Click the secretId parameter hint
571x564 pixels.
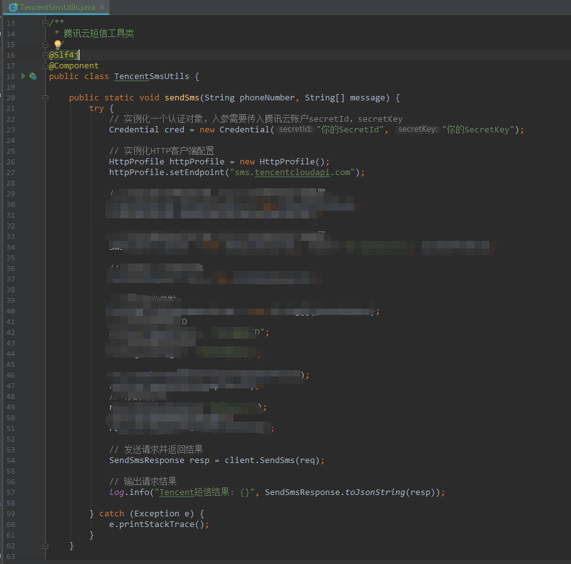(x=295, y=129)
